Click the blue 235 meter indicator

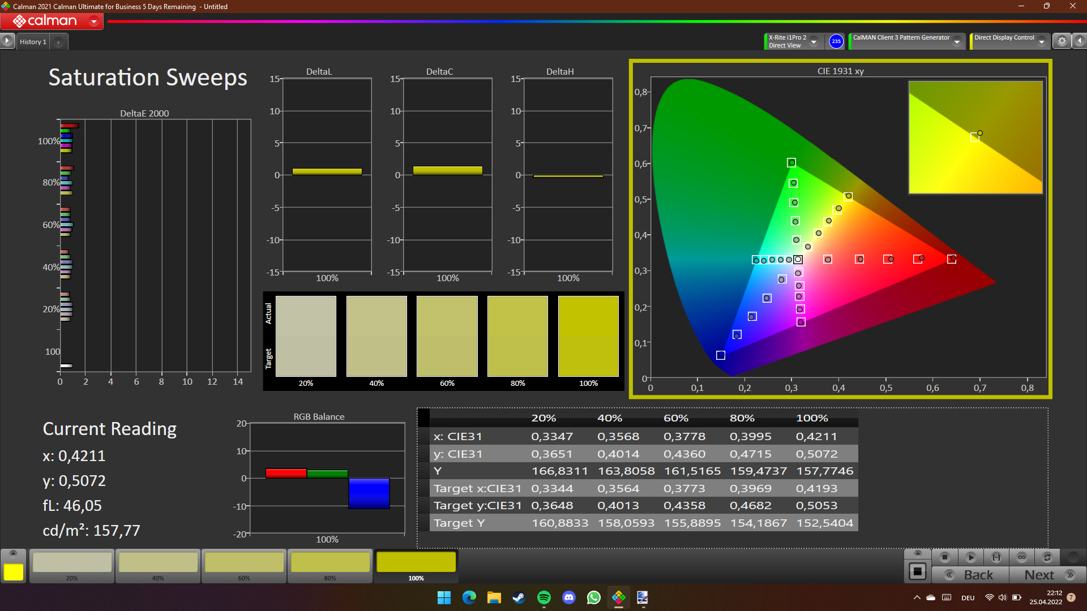[836, 41]
